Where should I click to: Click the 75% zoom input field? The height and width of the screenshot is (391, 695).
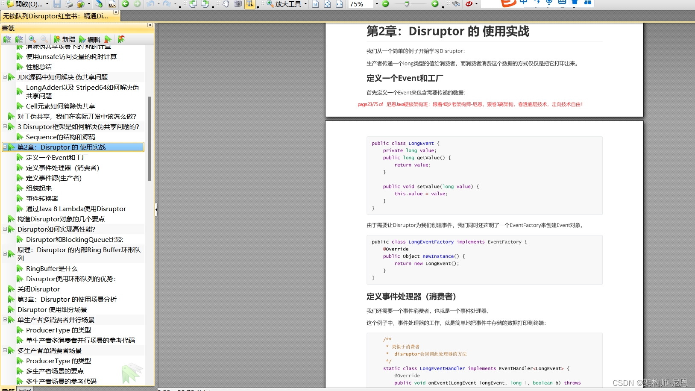click(x=360, y=4)
